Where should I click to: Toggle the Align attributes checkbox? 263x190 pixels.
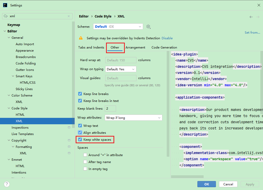pos(80,132)
